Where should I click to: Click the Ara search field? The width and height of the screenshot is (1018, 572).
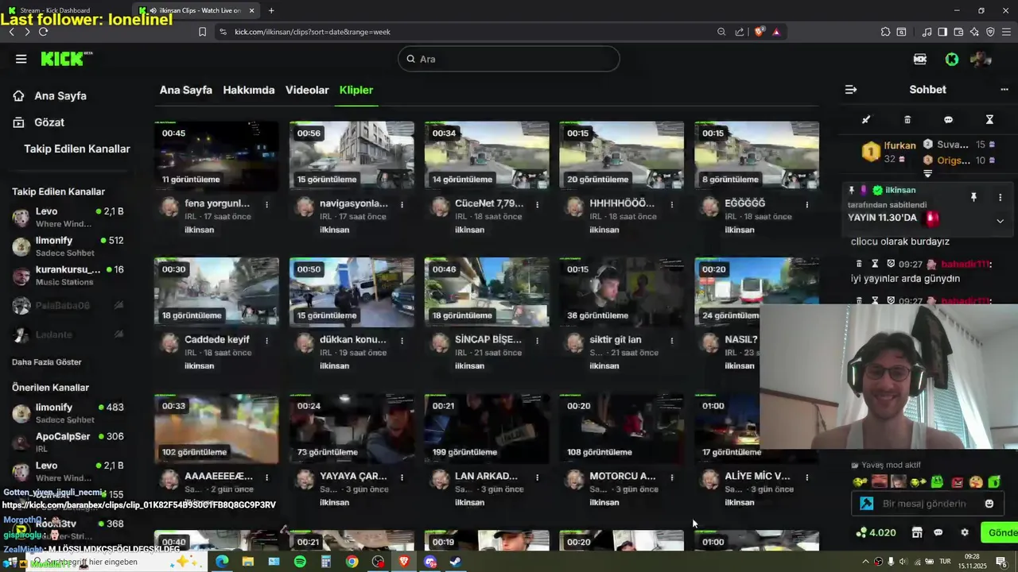(x=508, y=59)
